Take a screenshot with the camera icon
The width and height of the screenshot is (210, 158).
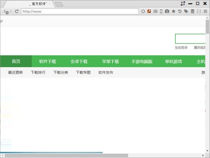point(167,11)
